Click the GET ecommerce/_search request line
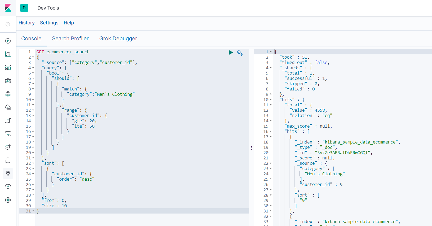This screenshot has height=226, width=432. click(63, 52)
